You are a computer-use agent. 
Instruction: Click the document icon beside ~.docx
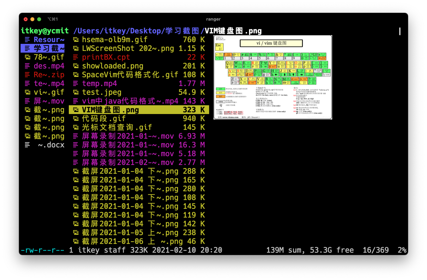[x=27, y=145]
